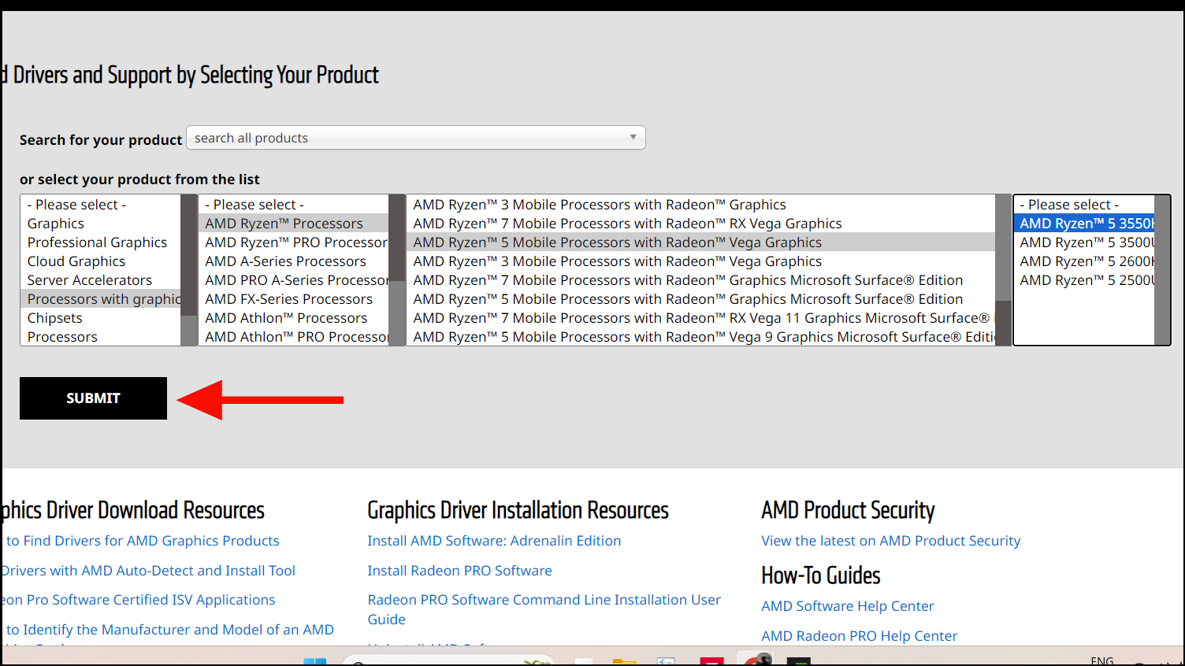Image resolution: width=1185 pixels, height=666 pixels.
Task: Click the black SUBMIT button
Action: pos(93,398)
